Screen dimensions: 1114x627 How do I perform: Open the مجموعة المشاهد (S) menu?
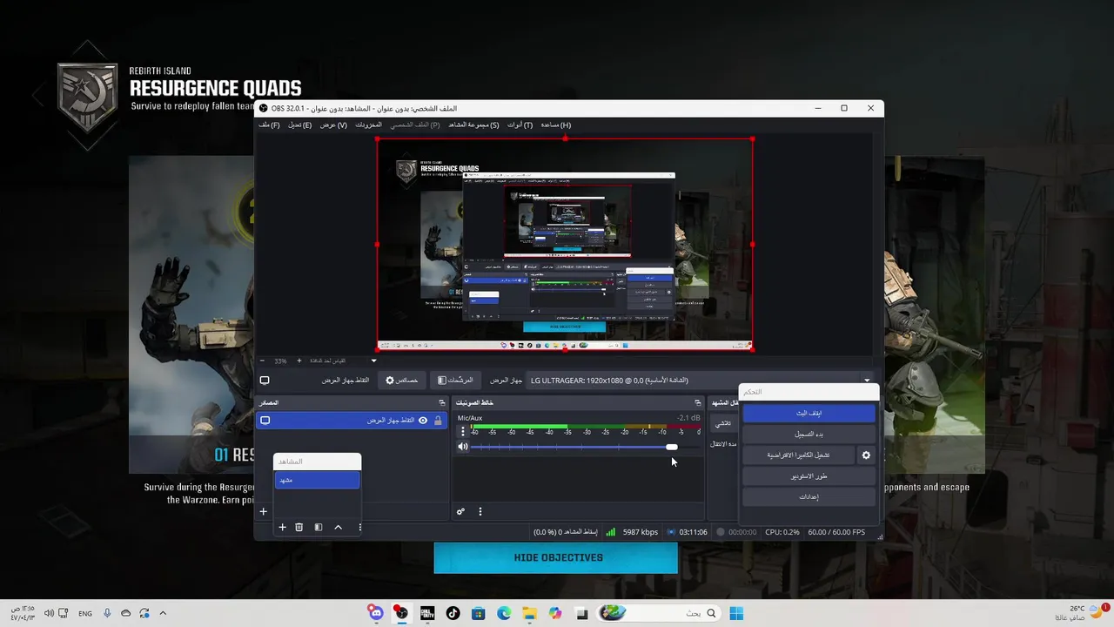pos(474,125)
